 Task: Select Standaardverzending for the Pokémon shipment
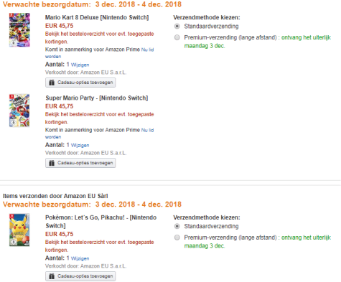pos(177,226)
